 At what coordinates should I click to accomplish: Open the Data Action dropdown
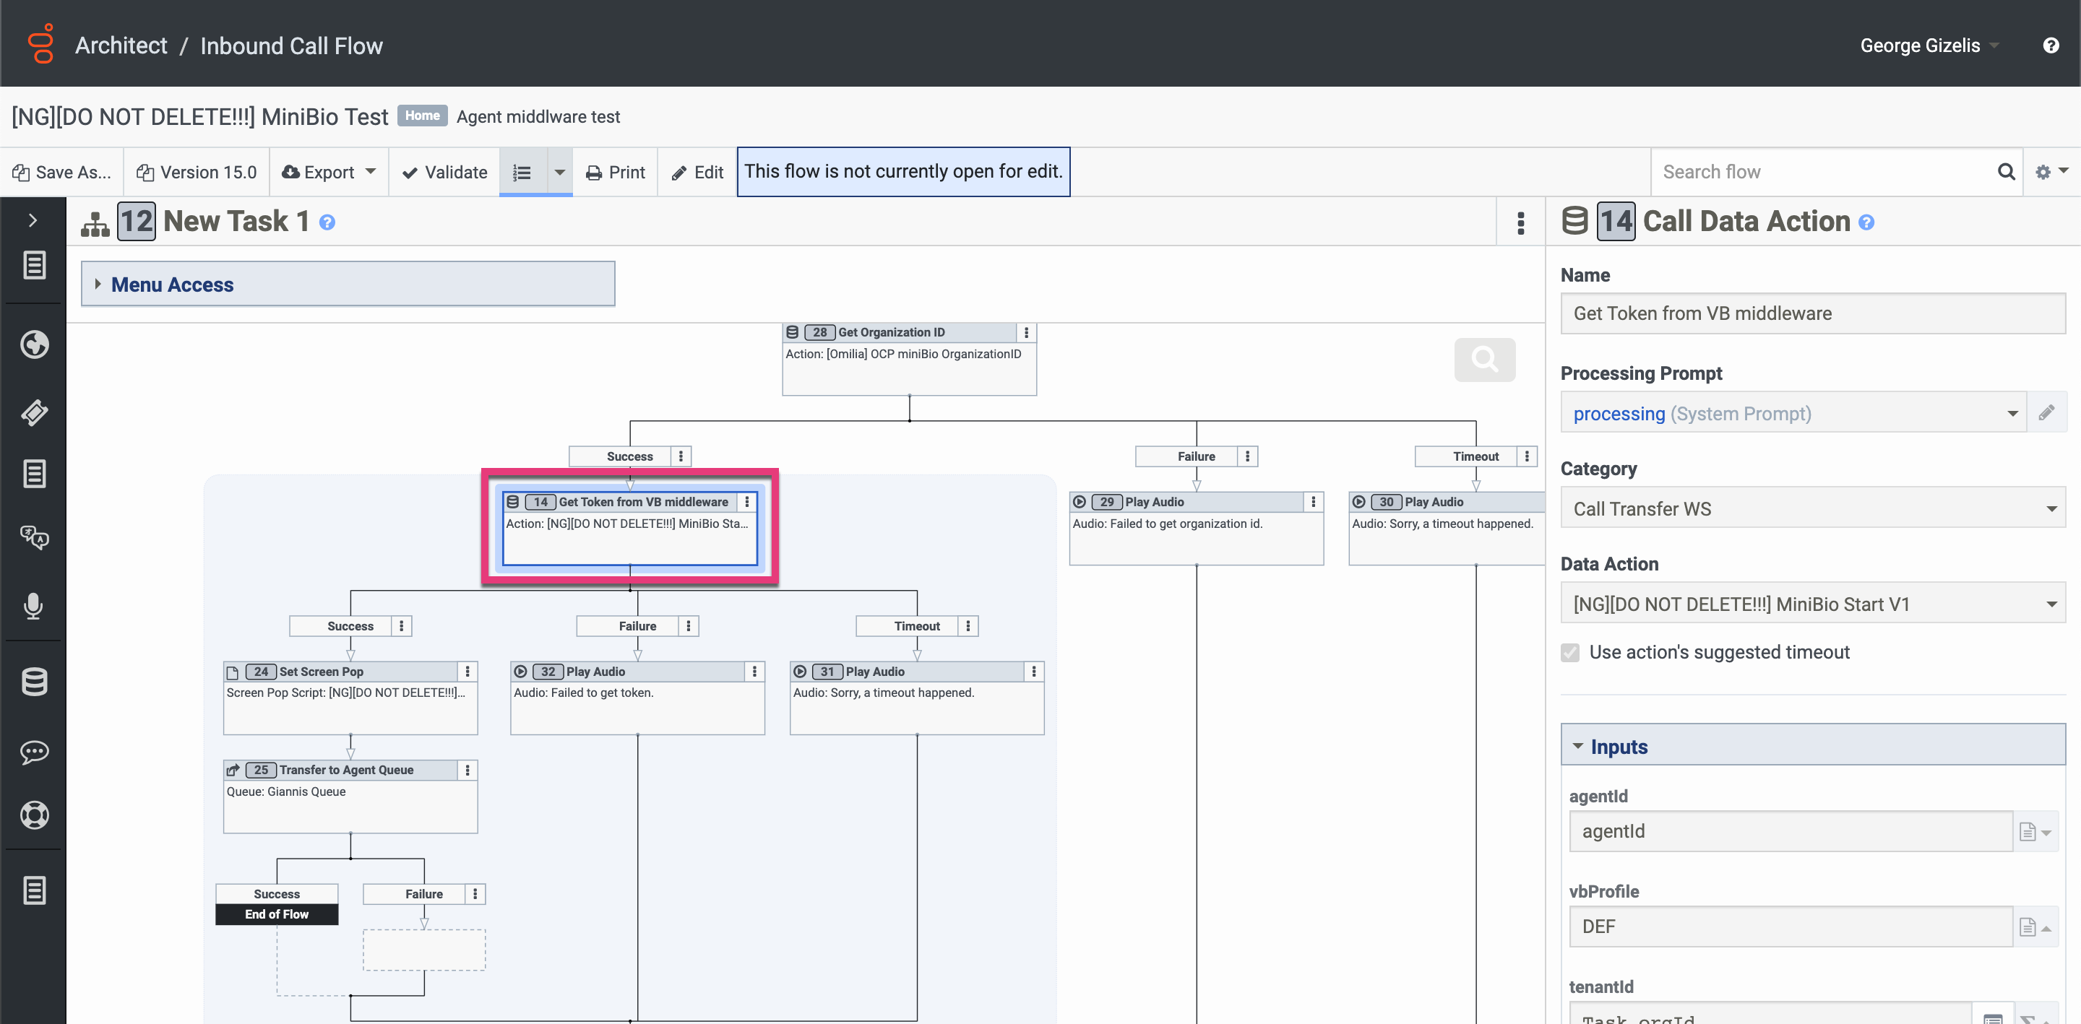[x=1812, y=604]
